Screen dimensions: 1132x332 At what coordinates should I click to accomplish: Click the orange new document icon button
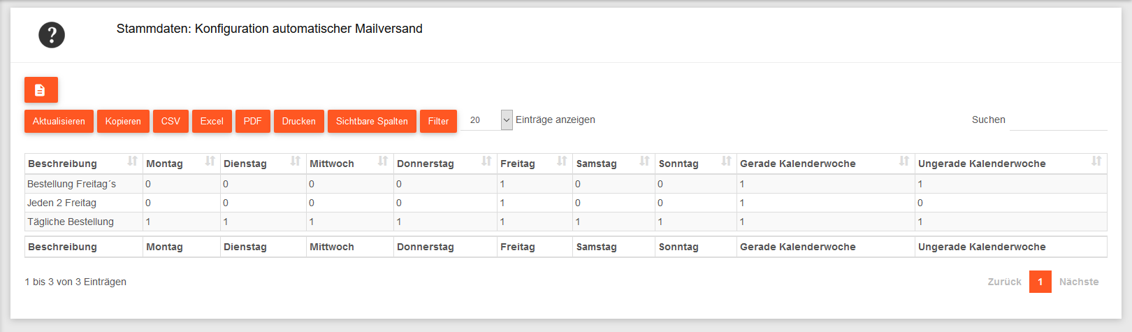coord(41,90)
